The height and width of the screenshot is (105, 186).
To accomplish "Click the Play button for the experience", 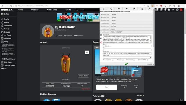I will pos(107,87).
